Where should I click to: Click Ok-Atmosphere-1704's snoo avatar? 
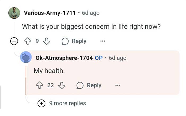point(26,57)
